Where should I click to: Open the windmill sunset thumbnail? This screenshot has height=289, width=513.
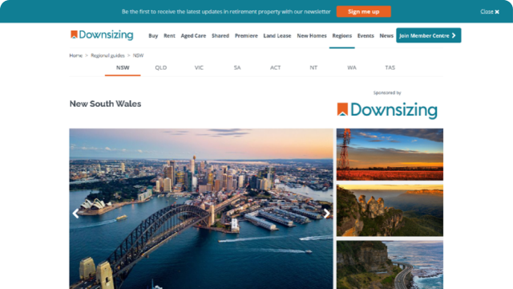(x=390, y=154)
